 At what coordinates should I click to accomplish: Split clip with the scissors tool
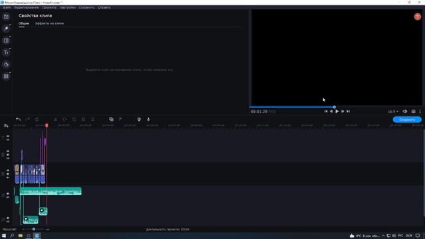coord(56,119)
